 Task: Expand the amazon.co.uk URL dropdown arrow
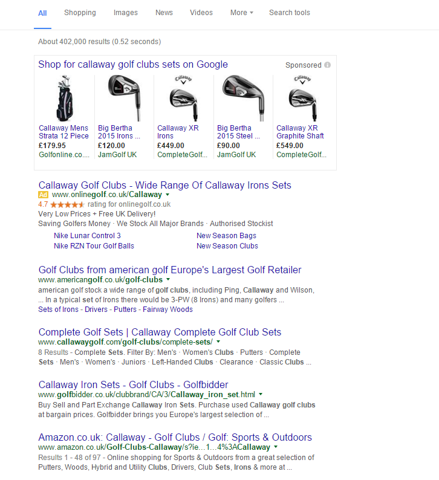click(x=276, y=447)
